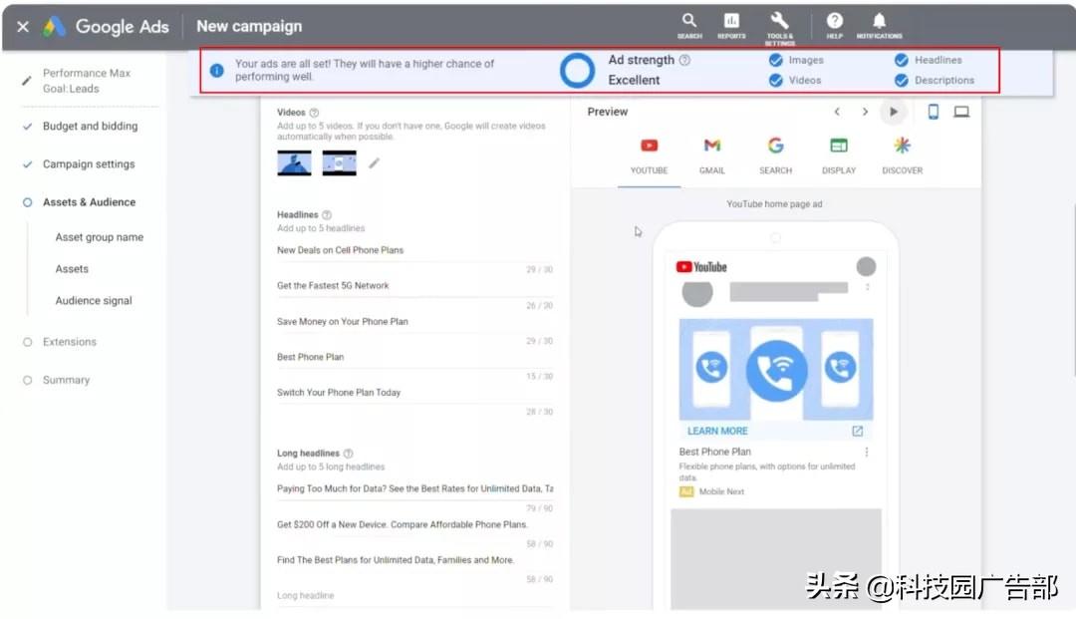Switch preview to mobile device

pos(934,112)
